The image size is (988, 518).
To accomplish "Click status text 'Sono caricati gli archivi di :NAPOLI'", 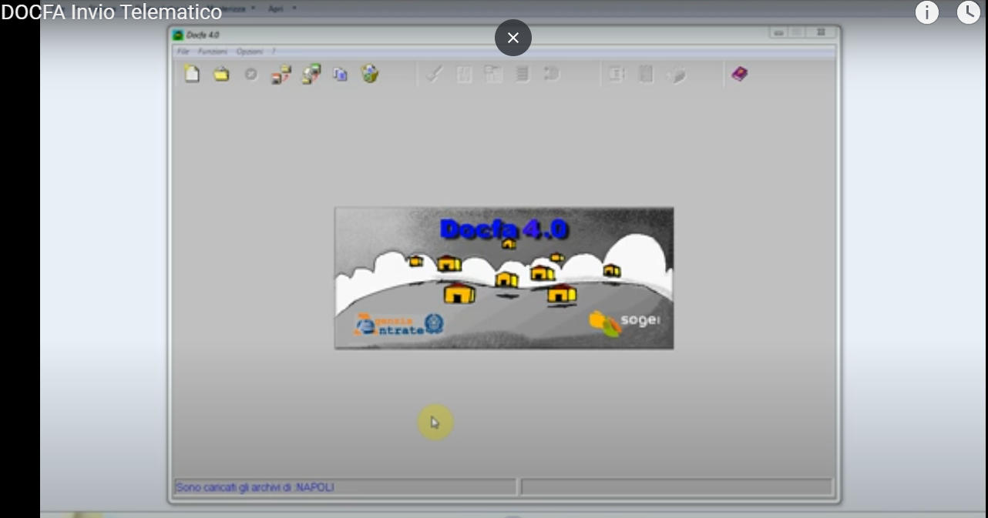I will pyautogui.click(x=255, y=487).
